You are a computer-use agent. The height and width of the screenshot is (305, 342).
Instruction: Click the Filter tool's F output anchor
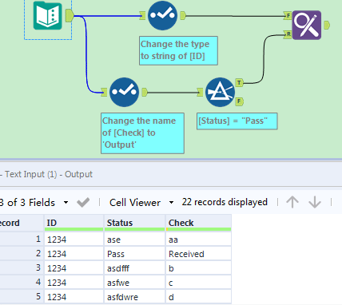(239, 101)
